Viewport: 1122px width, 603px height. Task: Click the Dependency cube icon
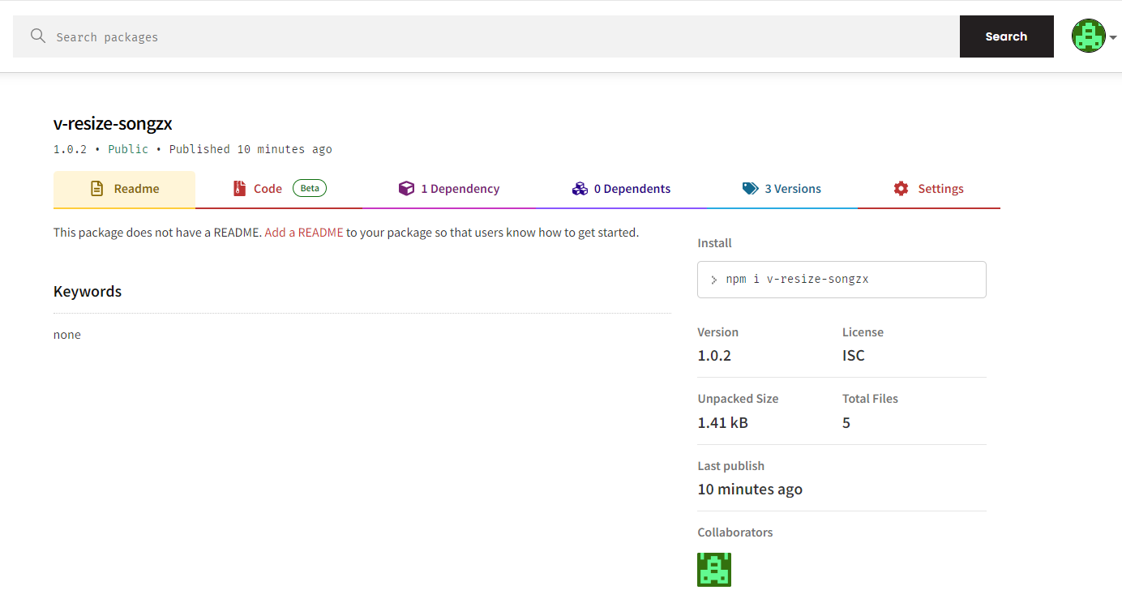click(406, 189)
